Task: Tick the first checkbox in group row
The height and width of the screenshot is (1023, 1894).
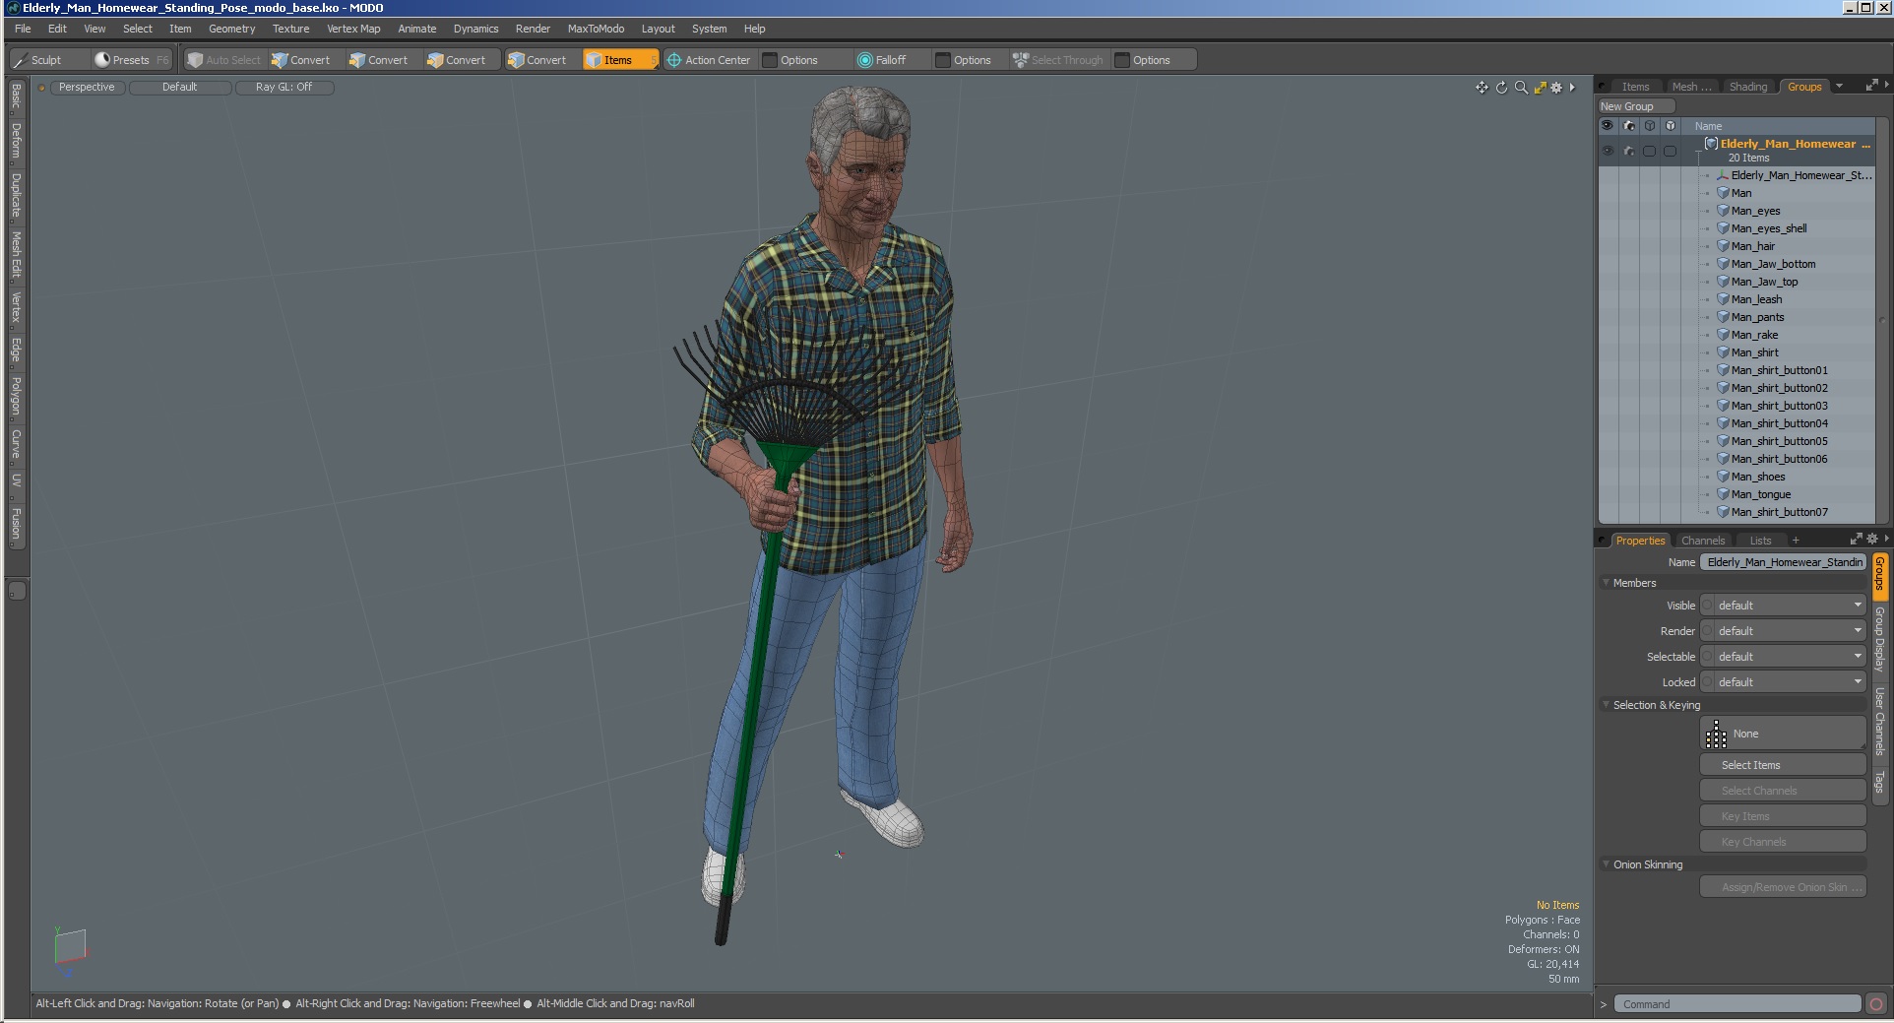Action: tap(1650, 151)
